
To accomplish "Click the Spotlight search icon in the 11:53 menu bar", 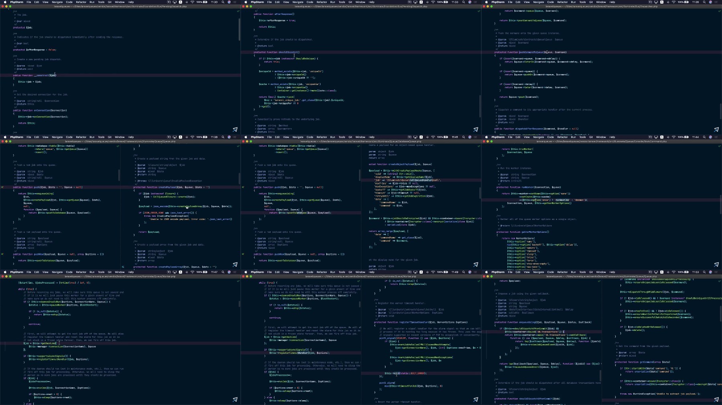I will coord(704,272).
